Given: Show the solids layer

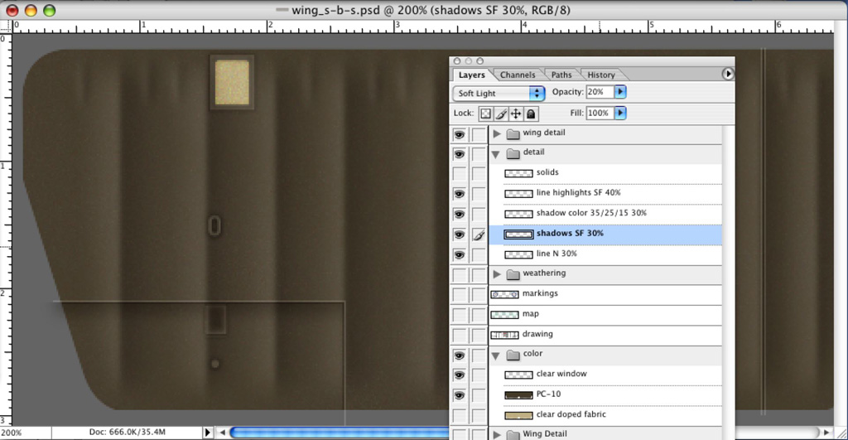Looking at the screenshot, I should pyautogui.click(x=459, y=174).
